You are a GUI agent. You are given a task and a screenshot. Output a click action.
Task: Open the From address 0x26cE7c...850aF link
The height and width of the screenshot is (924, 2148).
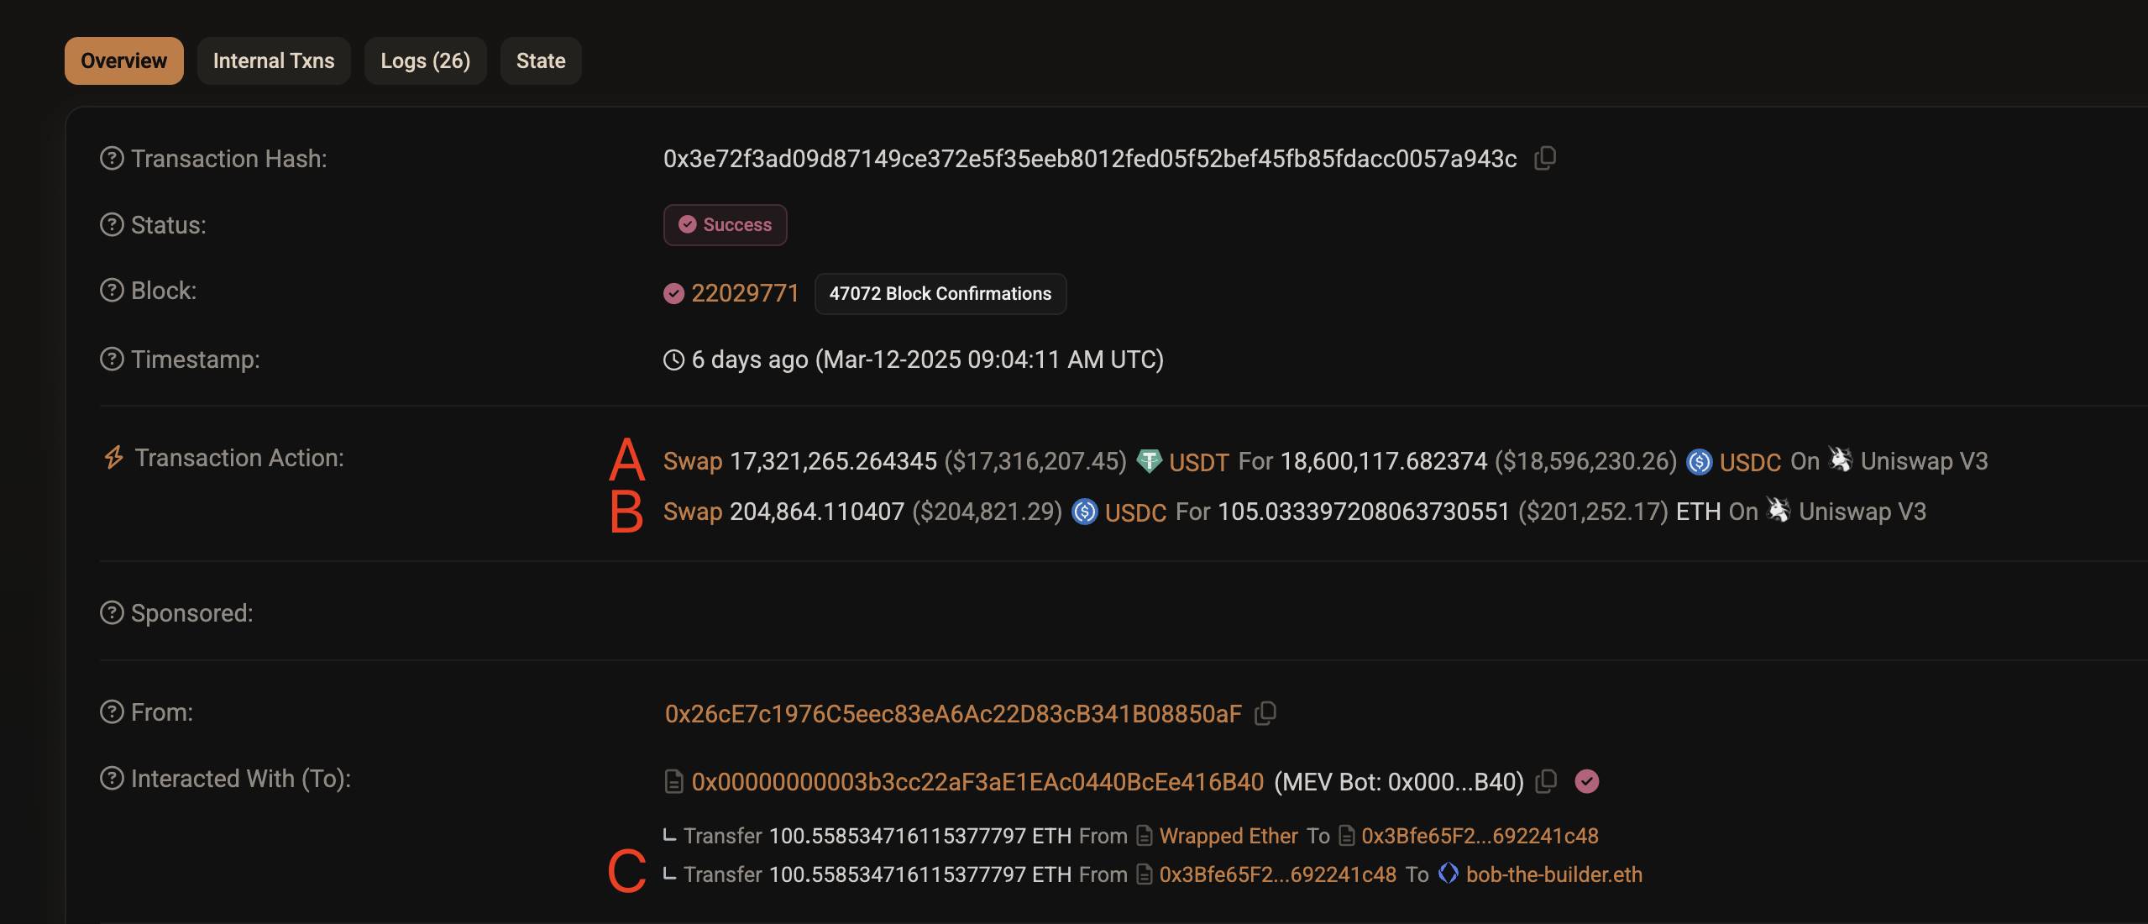tap(953, 713)
